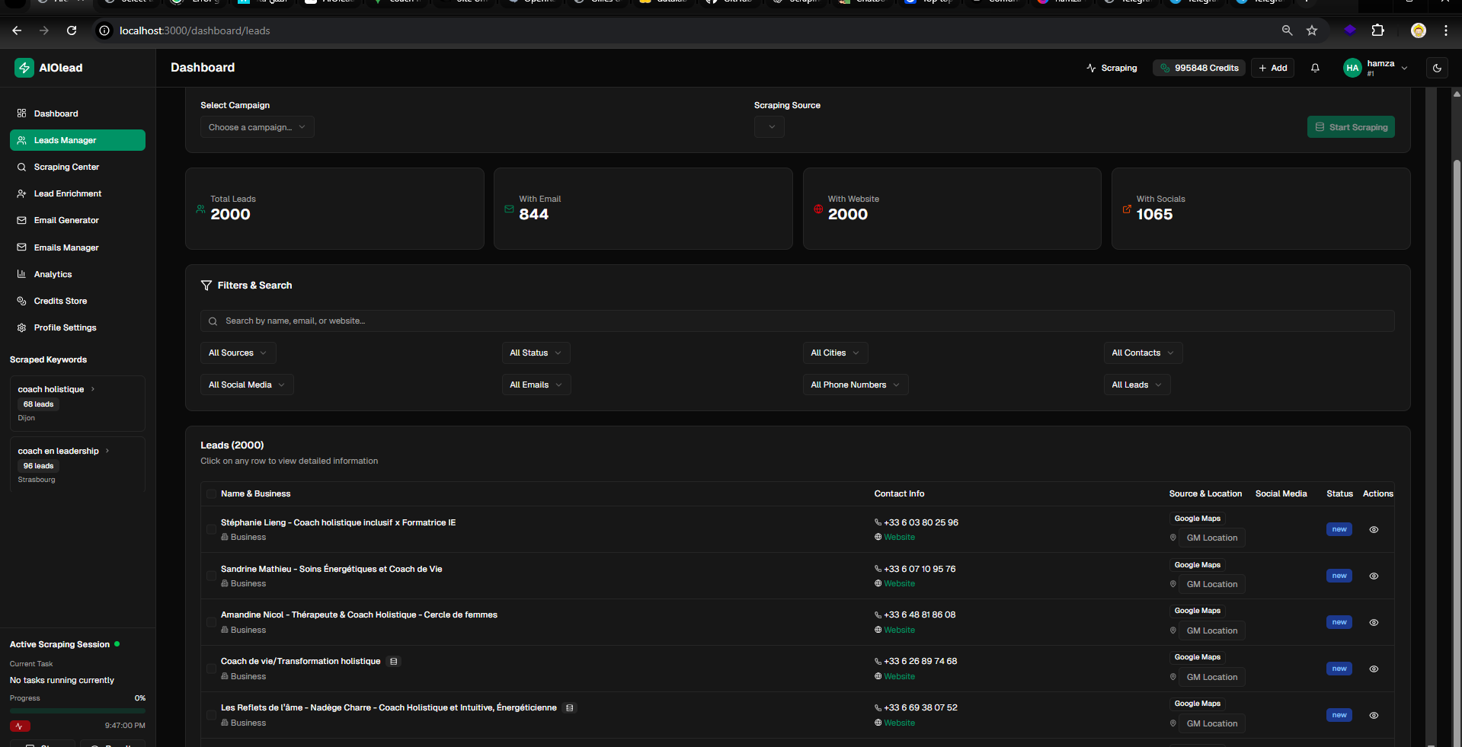
Task: Click the Start Scraping button
Action: click(x=1350, y=126)
